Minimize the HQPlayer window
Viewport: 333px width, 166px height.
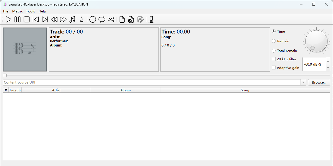(x=301, y=4)
